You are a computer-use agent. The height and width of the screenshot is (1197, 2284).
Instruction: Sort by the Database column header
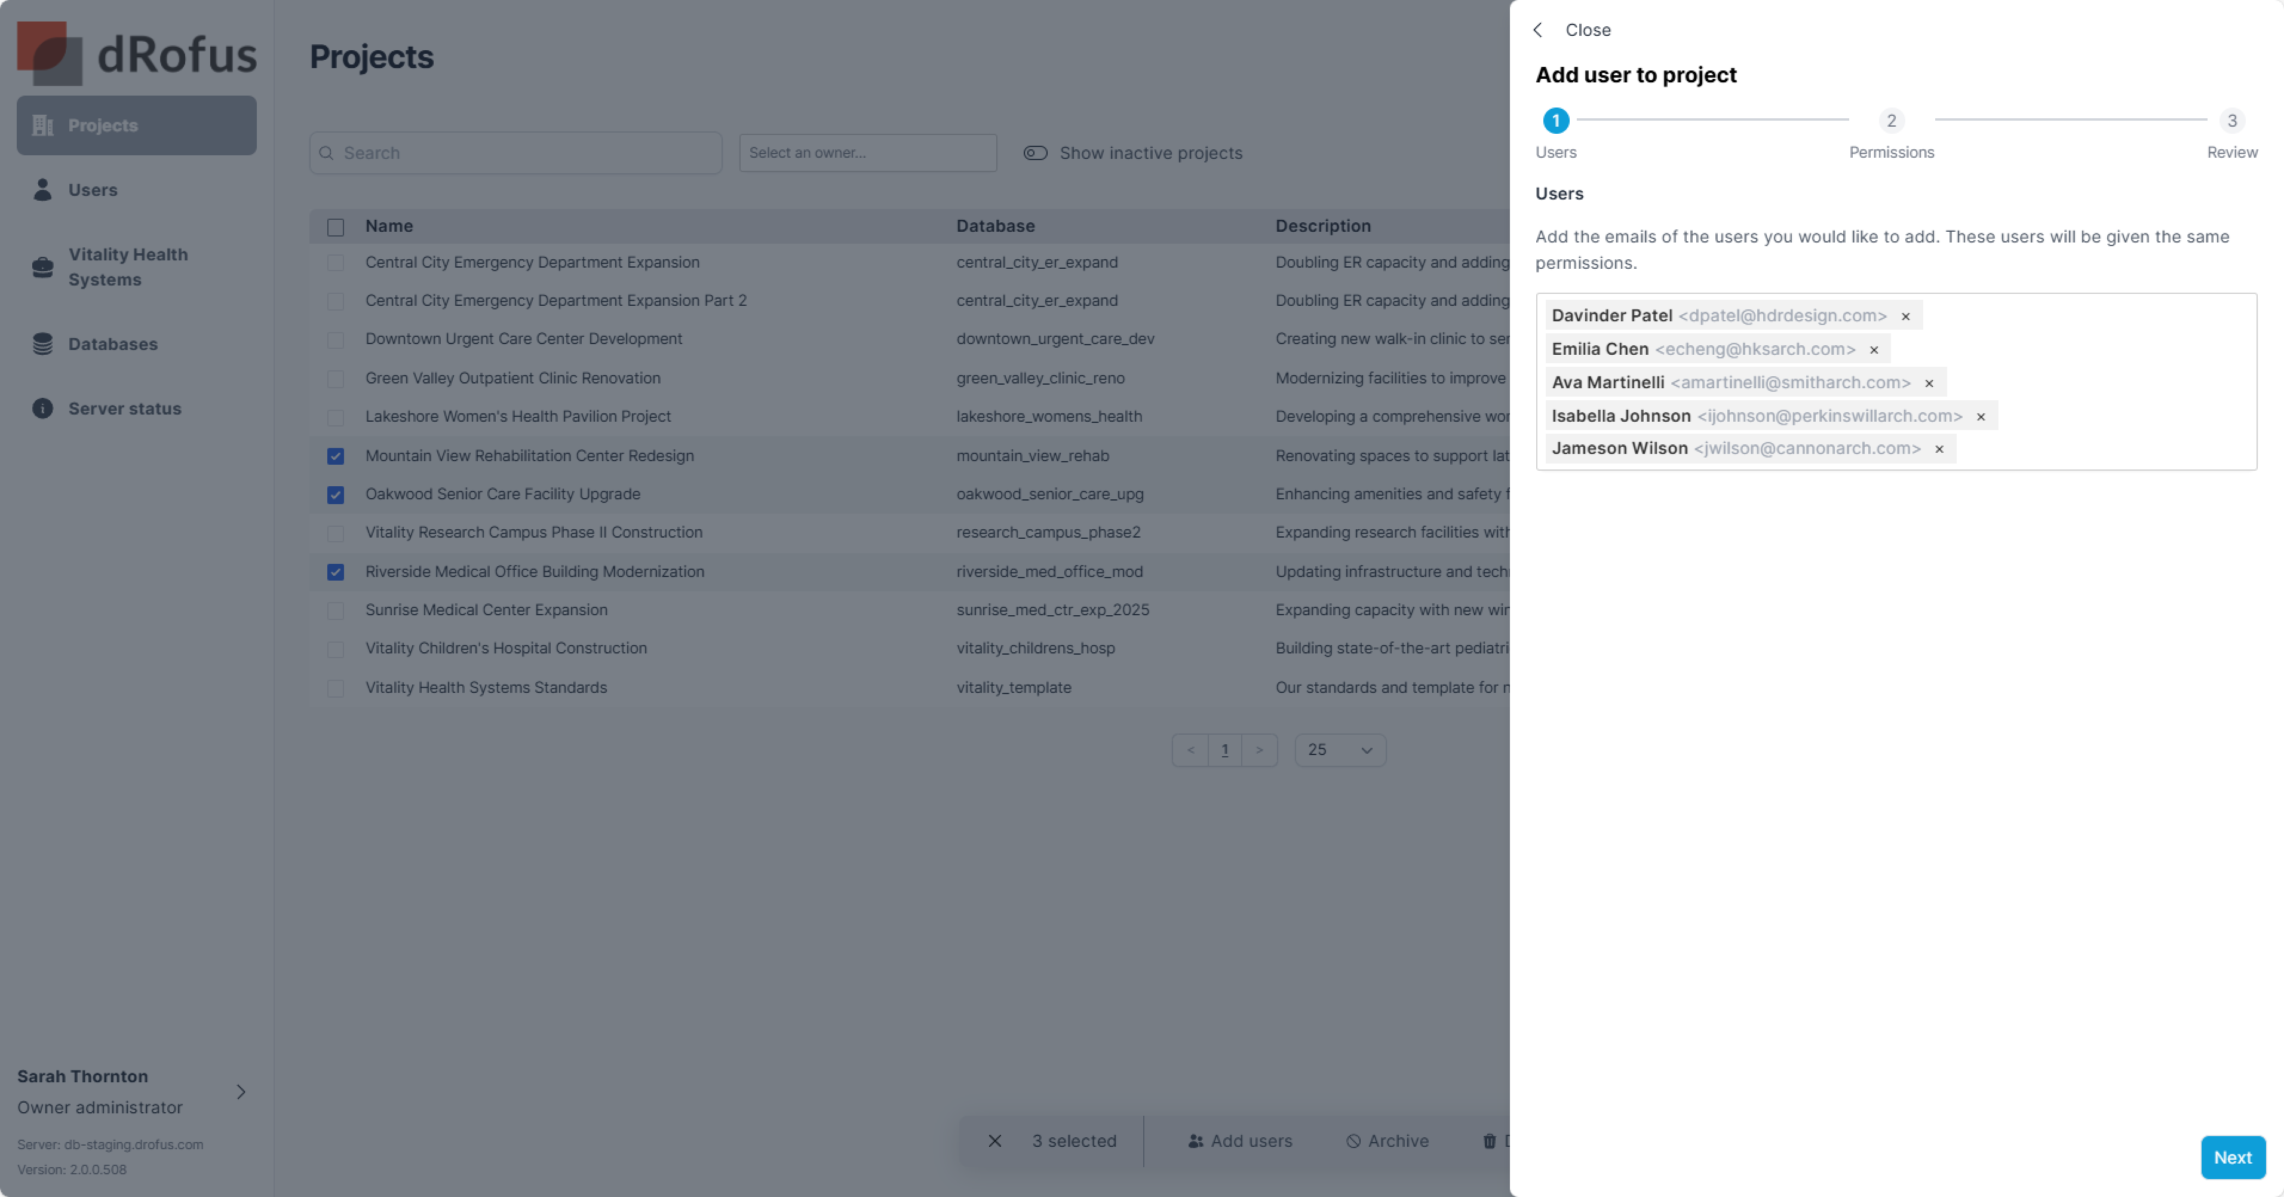click(x=995, y=226)
